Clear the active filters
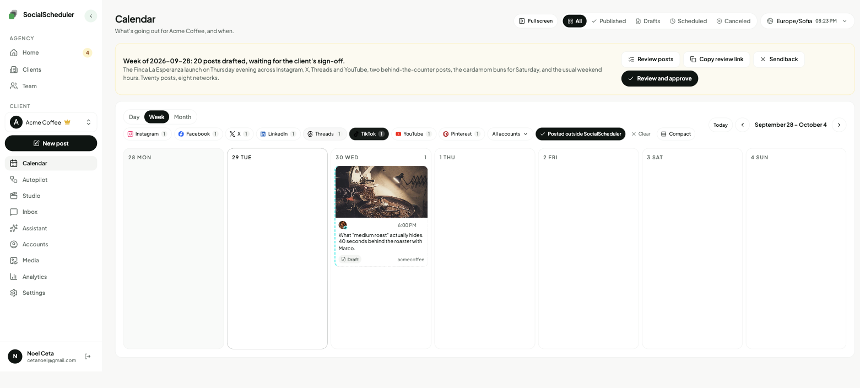 (x=641, y=134)
